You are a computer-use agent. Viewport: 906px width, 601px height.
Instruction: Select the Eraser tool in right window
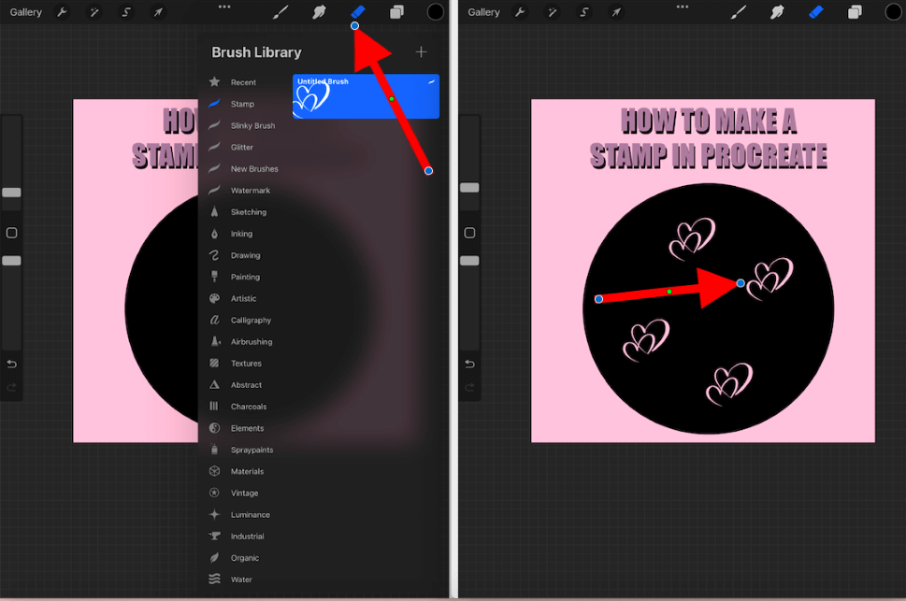point(816,11)
